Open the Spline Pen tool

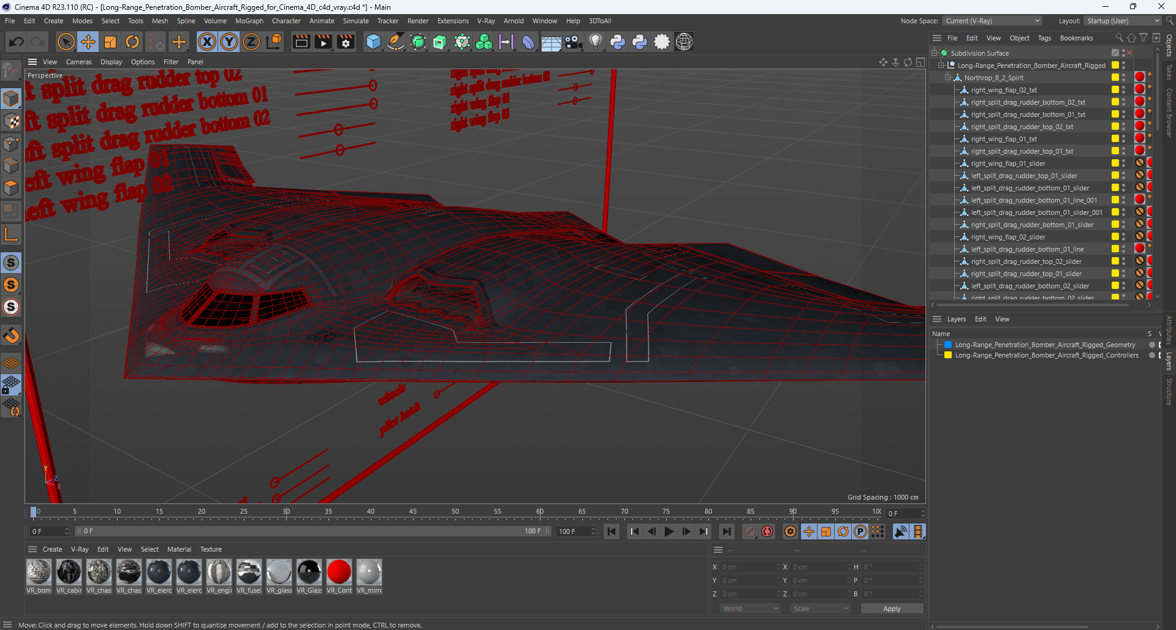396,42
